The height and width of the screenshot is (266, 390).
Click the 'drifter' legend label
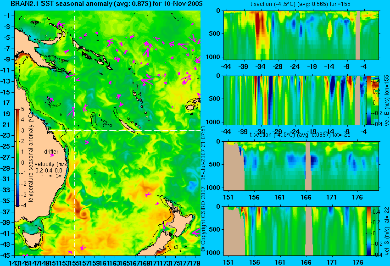(51, 152)
